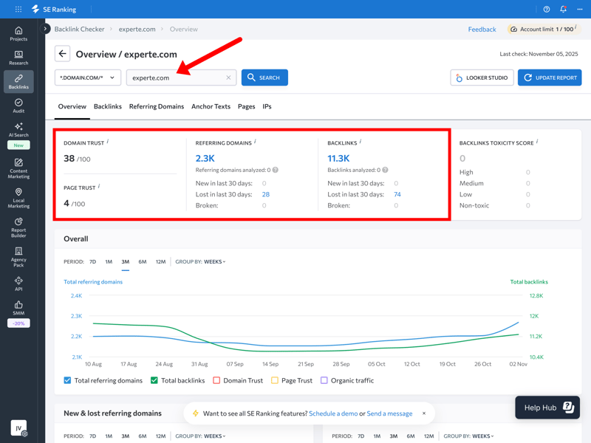The image size is (591, 443).
Task: Click the Schedule a demo link
Action: point(332,413)
